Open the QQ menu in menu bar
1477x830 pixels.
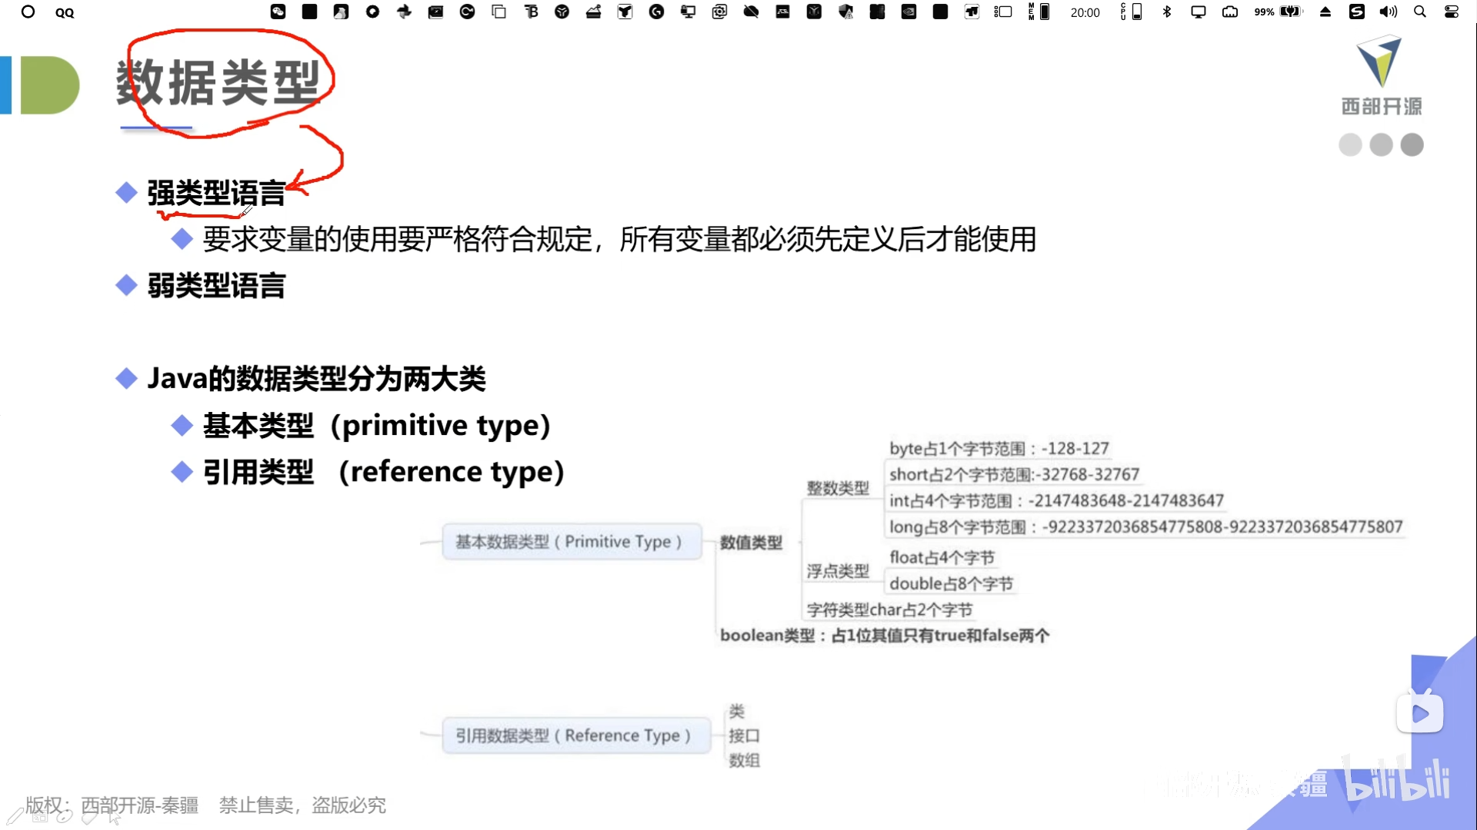[x=65, y=12]
